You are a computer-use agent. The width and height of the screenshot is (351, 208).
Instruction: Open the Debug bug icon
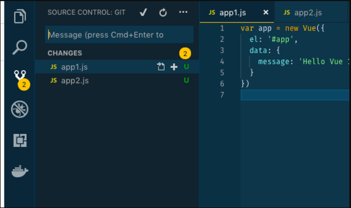click(20, 109)
